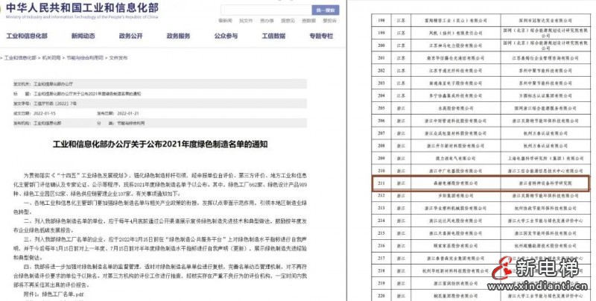Click the date 2022-01-15
This screenshot has width=596, height=301.
45,113
